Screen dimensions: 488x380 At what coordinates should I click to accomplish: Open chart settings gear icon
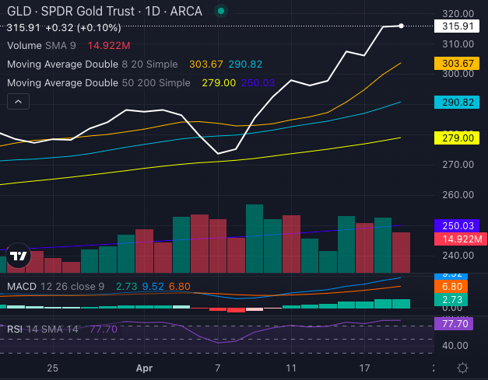click(462, 368)
